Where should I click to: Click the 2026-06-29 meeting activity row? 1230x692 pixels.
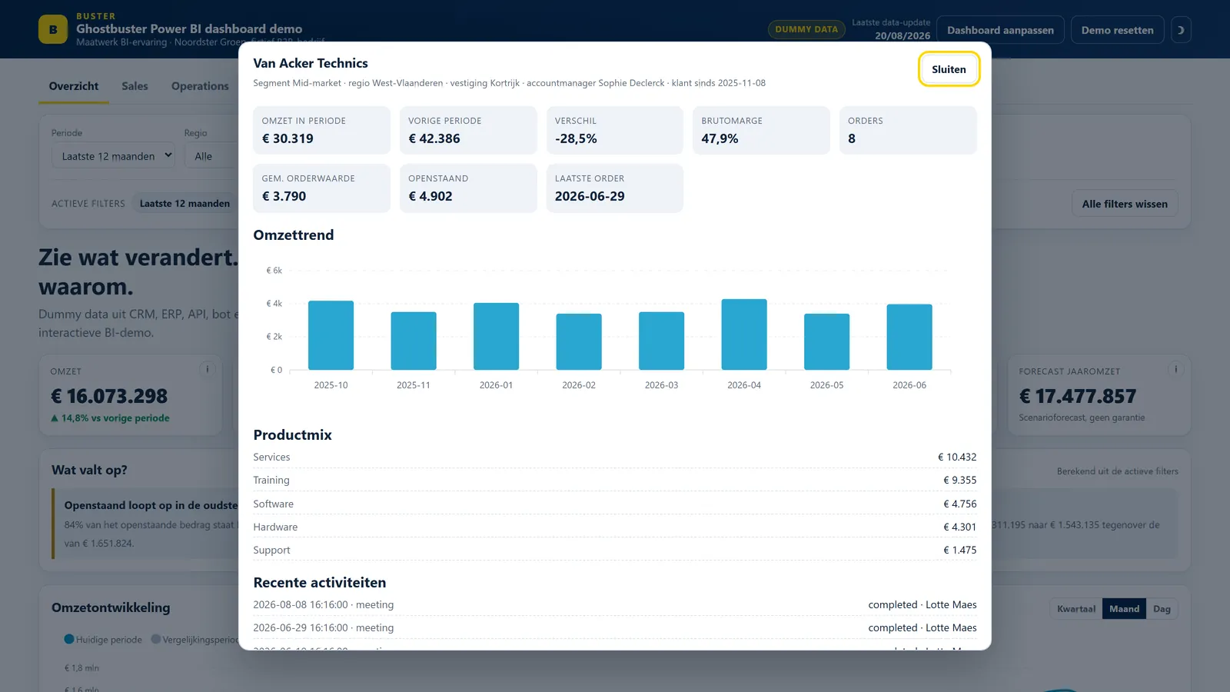[615, 627]
